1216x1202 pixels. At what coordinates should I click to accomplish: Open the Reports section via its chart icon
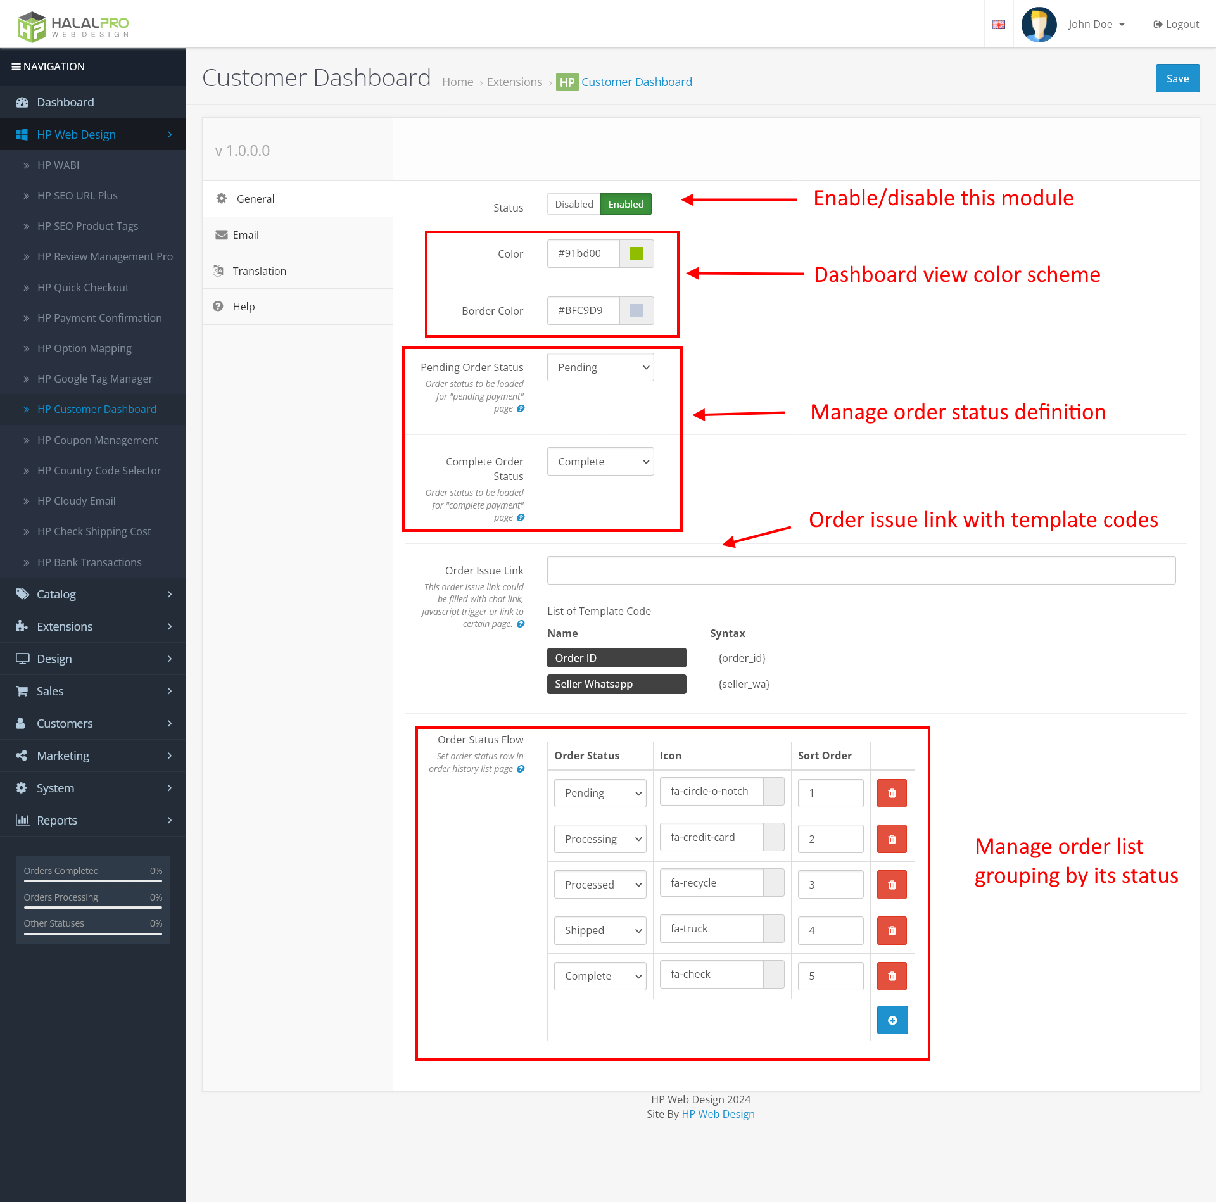click(x=23, y=819)
